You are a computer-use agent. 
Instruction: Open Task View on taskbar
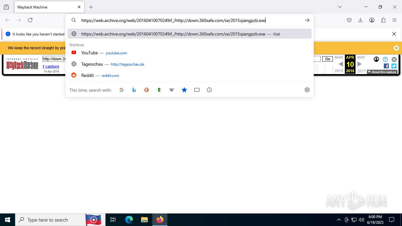click(x=113, y=220)
